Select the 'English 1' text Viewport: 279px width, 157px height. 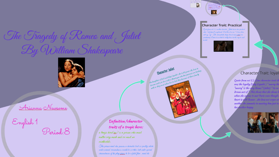[x=25, y=122]
